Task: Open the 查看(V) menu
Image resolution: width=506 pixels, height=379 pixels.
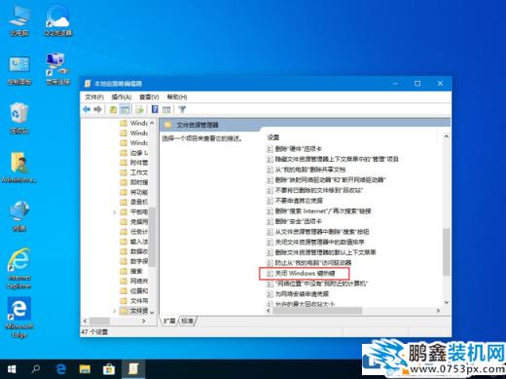Action: click(149, 96)
